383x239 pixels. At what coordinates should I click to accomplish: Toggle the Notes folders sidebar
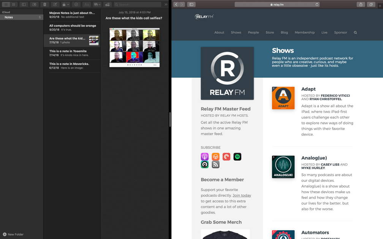click(x=24, y=5)
